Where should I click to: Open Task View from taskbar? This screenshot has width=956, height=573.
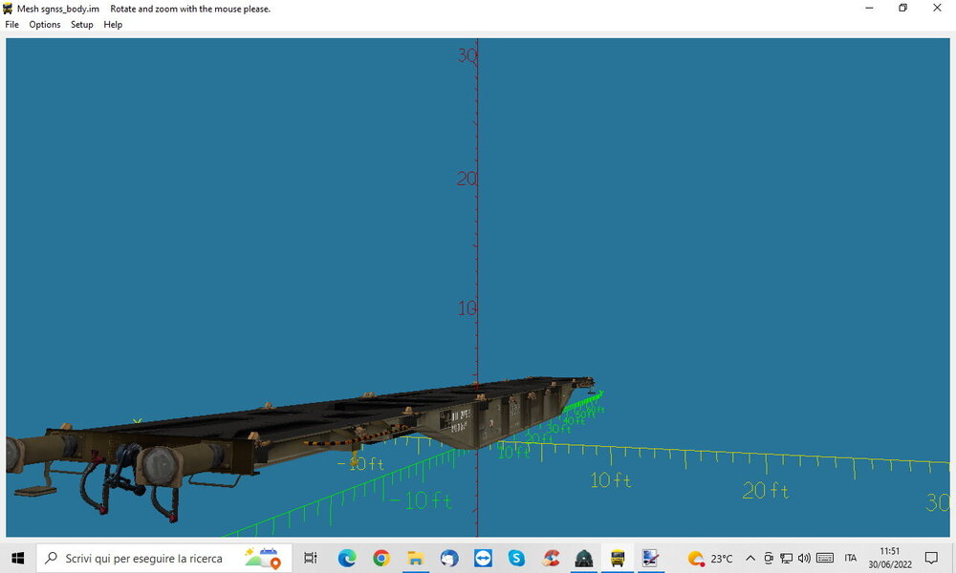[x=311, y=558]
